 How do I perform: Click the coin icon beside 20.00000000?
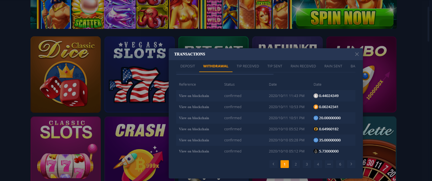coord(316,118)
